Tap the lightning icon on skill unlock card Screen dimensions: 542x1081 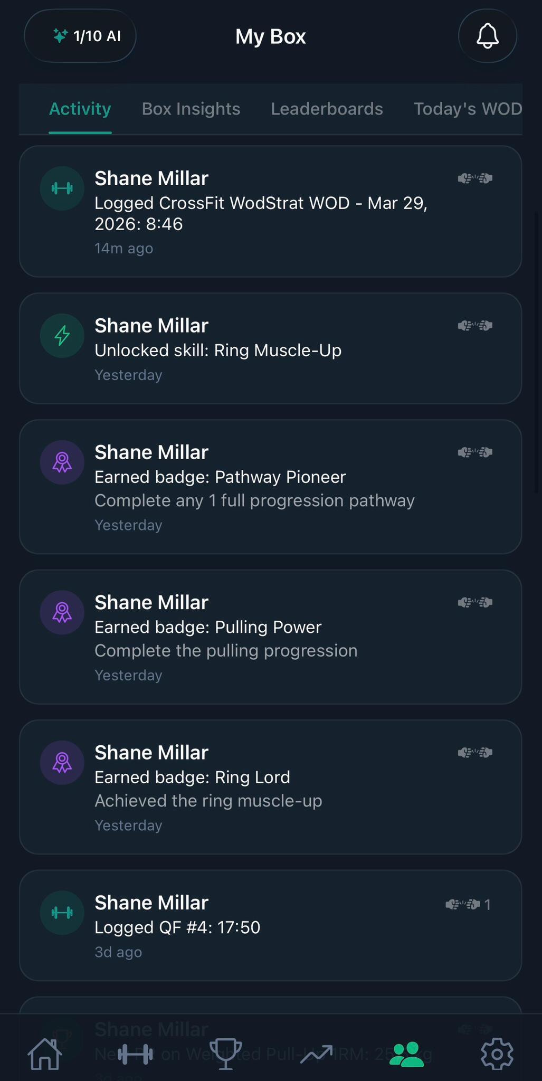[x=62, y=336]
